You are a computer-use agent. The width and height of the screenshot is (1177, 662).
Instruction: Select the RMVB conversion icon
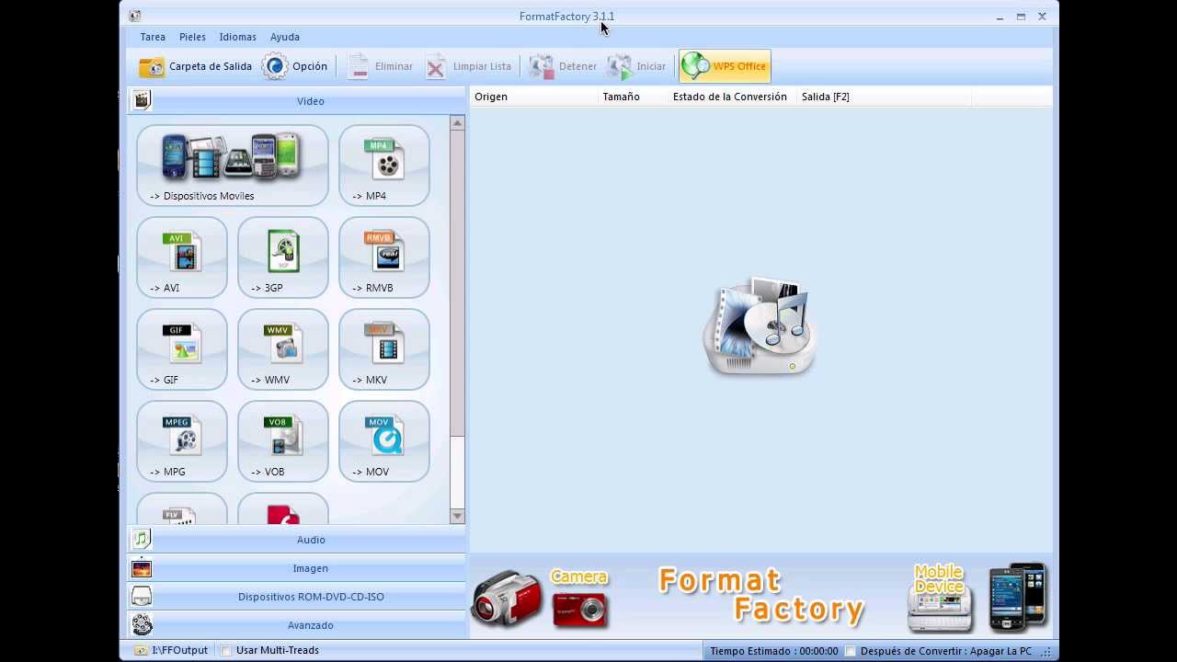384,257
